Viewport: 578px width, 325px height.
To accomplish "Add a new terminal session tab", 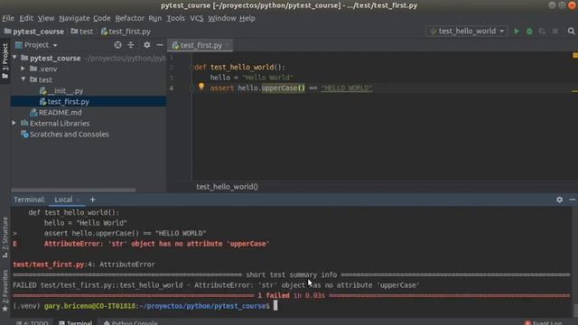I will 92,200.
